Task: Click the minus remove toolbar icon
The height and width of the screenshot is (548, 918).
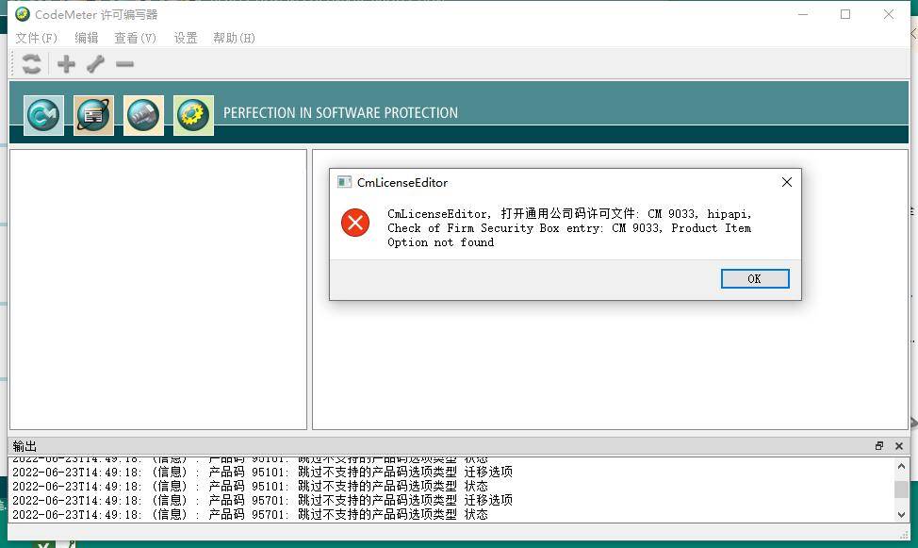Action: 124,64
